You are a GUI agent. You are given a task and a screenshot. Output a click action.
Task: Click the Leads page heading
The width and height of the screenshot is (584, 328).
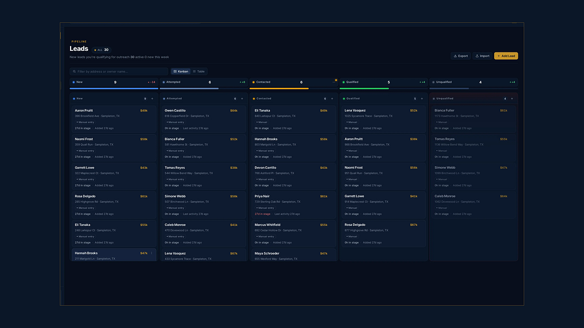[79, 49]
